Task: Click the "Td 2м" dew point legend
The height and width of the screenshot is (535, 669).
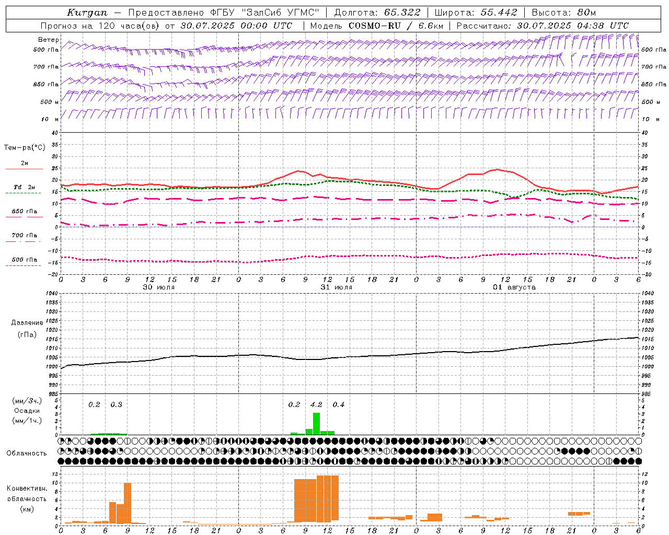Action: point(24,187)
